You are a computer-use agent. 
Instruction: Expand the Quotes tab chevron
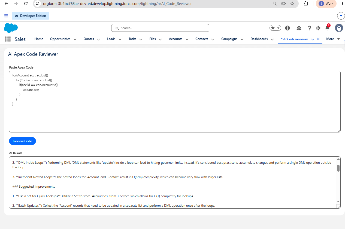tap(98, 39)
